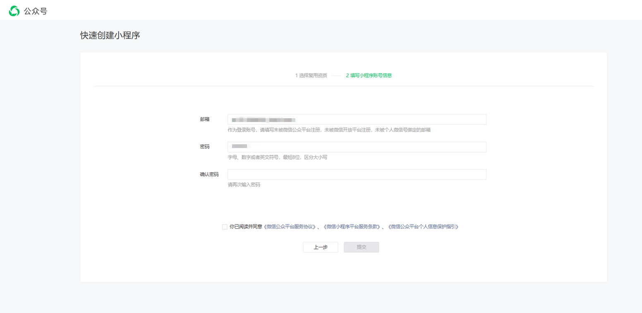The width and height of the screenshot is (642, 313).
Task: Click the hint text 请再次输入密码
Action: point(244,185)
